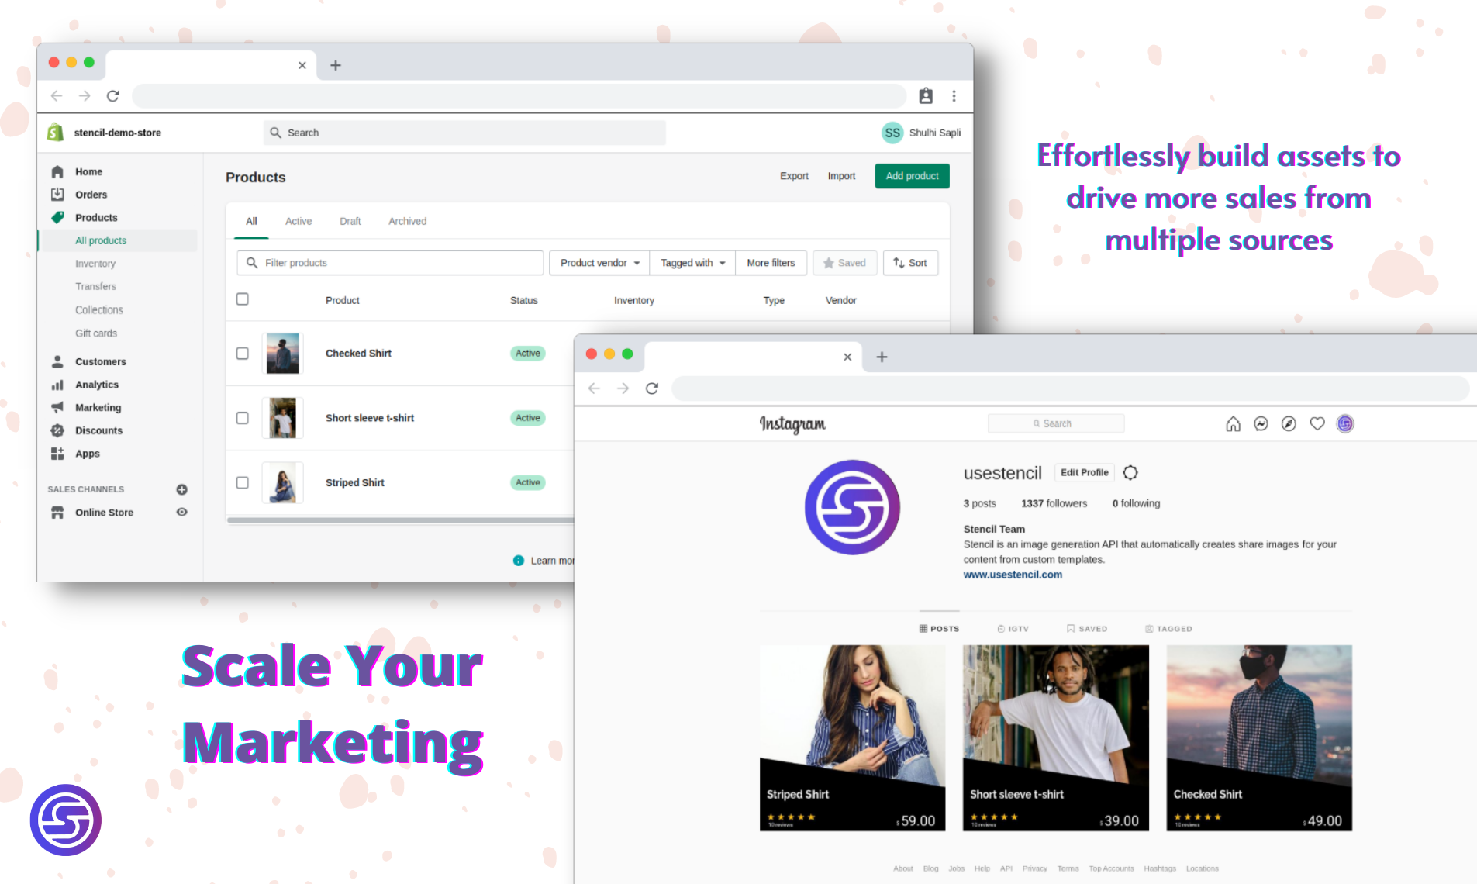This screenshot has width=1477, height=884.
Task: Click Export on Products page
Action: point(794,176)
